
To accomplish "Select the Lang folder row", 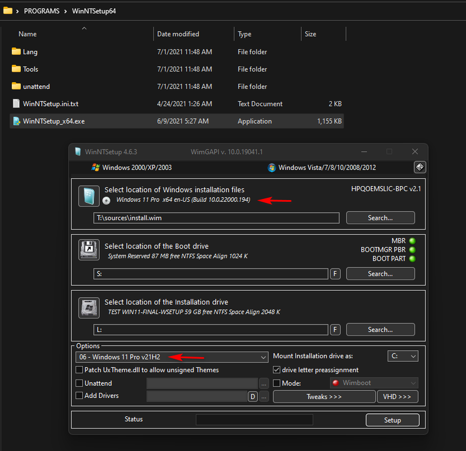I will click(177, 52).
